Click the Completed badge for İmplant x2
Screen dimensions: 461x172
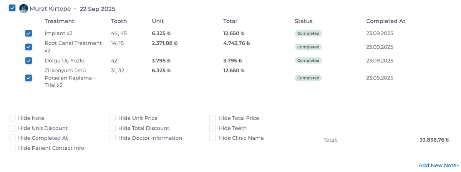point(308,33)
